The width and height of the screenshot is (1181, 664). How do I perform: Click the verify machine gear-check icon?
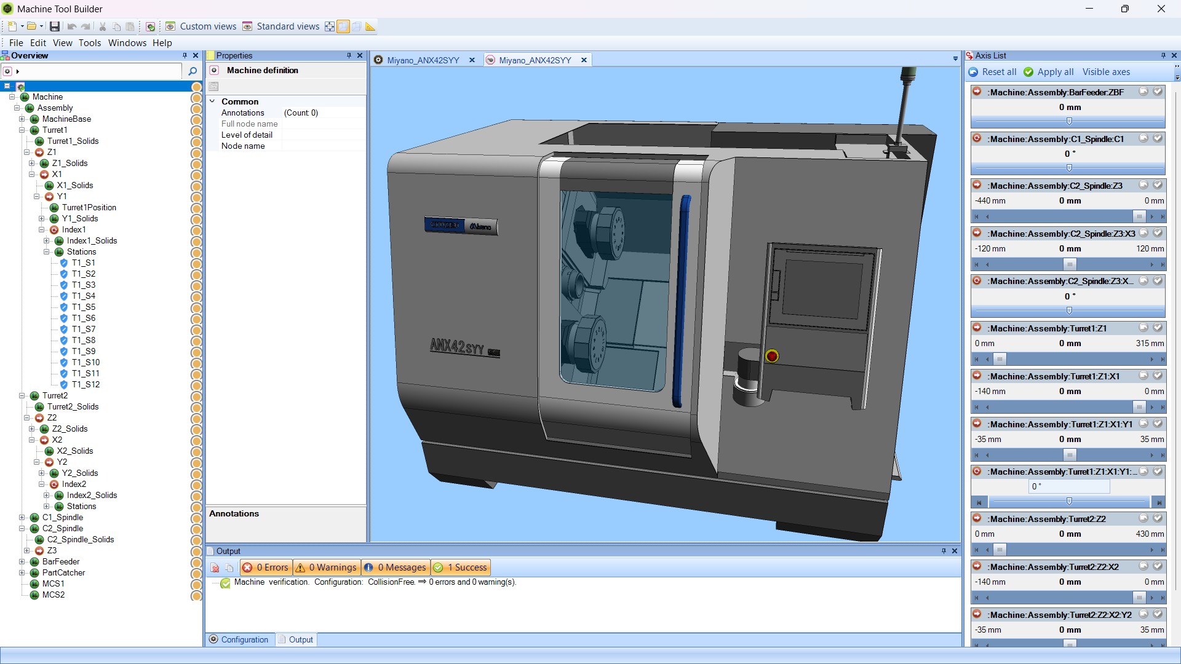click(x=151, y=26)
